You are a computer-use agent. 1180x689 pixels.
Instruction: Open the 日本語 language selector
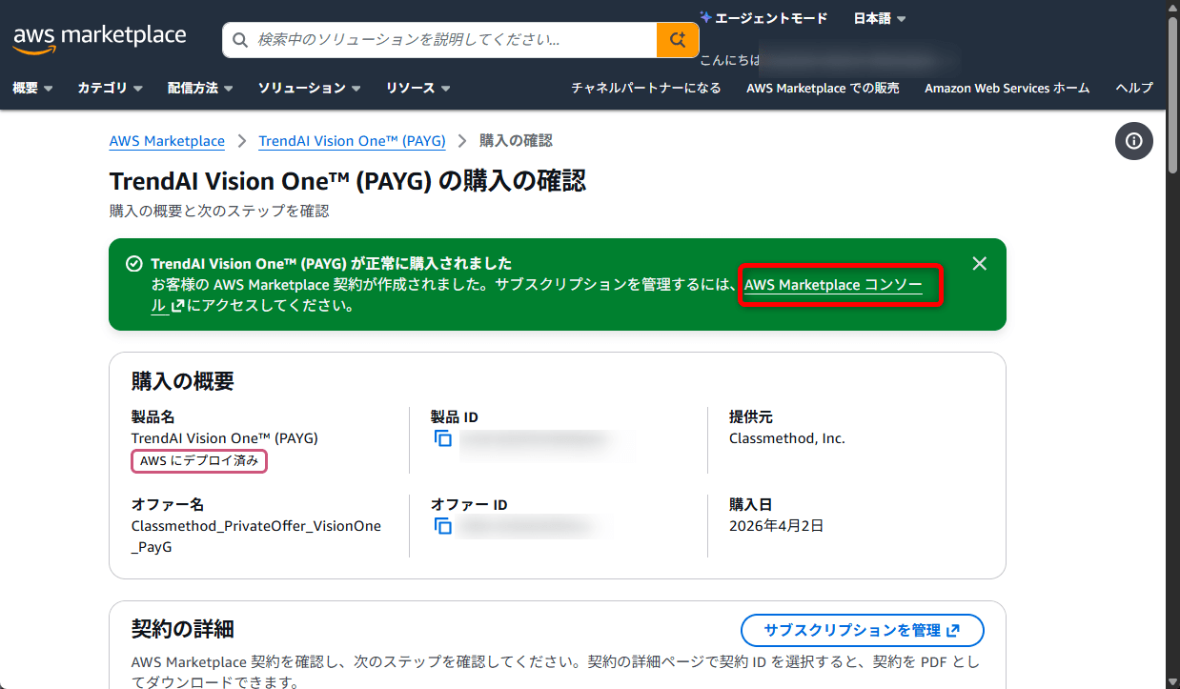tap(880, 18)
